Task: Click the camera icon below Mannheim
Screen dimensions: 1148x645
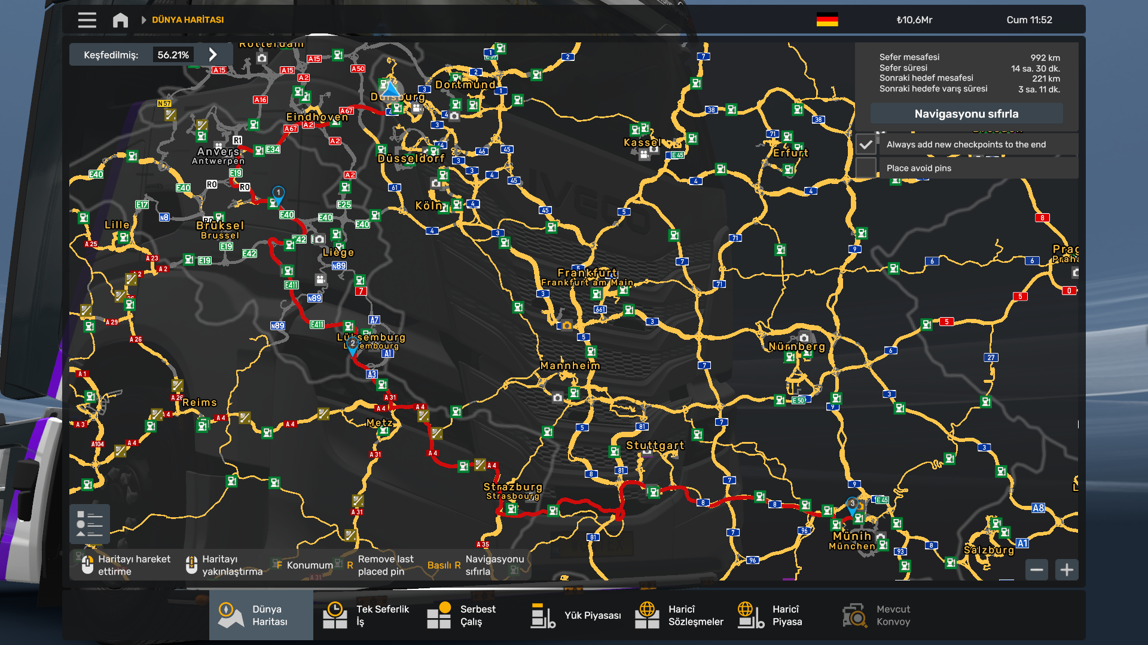Action: 558,398
